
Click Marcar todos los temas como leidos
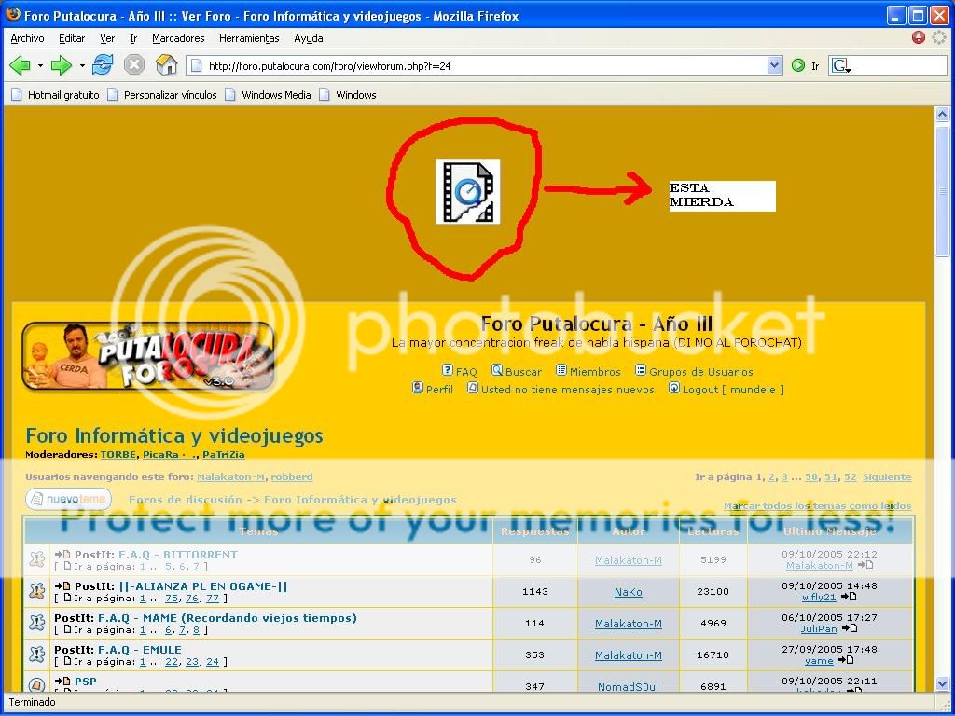[x=819, y=505]
